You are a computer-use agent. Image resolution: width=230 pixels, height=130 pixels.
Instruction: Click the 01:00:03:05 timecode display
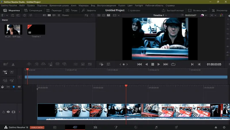(x=214, y=64)
